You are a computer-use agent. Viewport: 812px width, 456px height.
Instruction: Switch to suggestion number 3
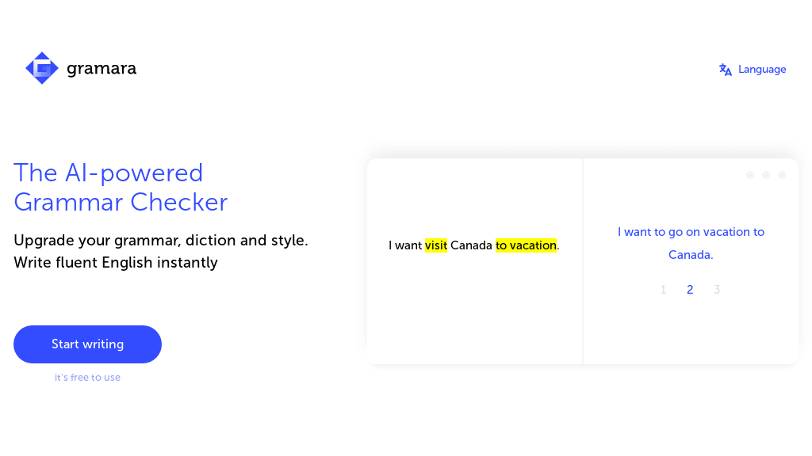tap(717, 290)
